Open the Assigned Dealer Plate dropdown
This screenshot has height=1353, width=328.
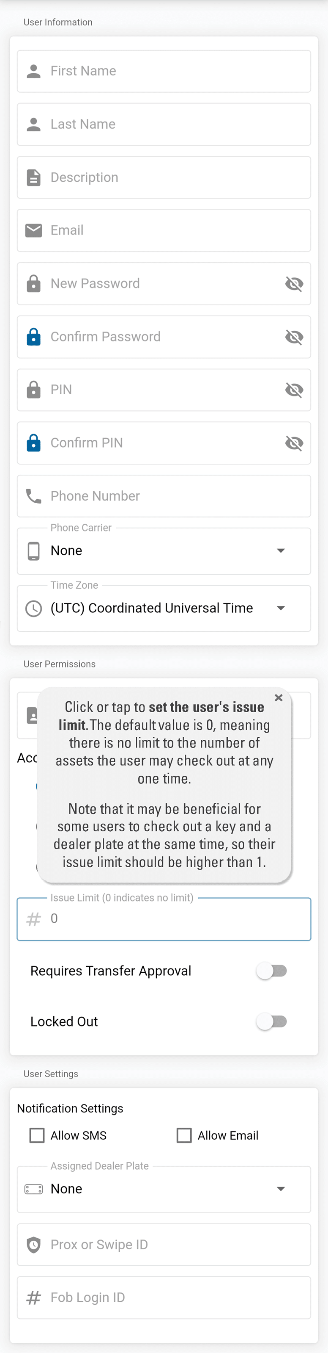164,1189
